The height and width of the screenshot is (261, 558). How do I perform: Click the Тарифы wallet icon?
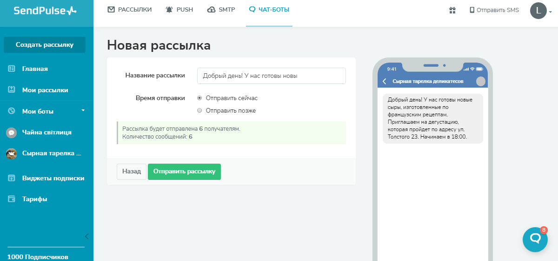[x=12, y=199]
